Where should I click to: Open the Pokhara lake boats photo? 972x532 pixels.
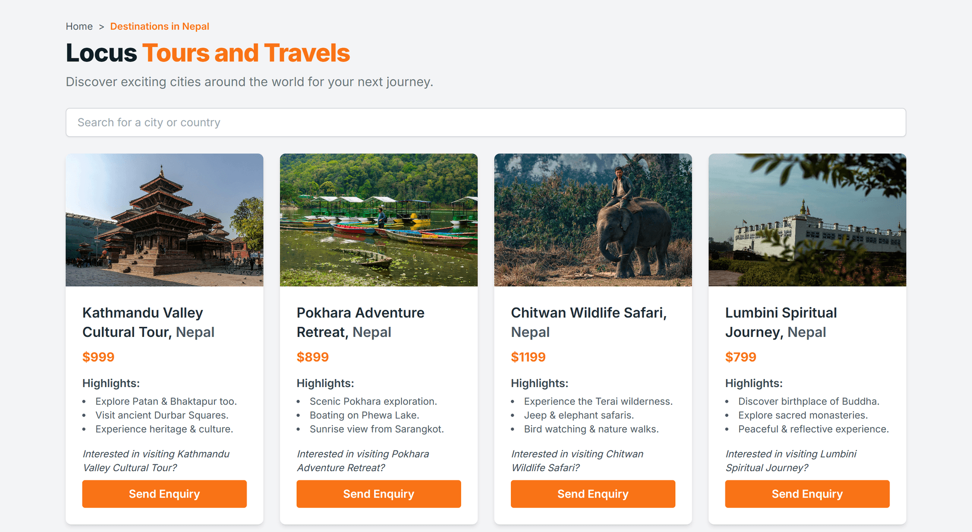click(x=379, y=220)
